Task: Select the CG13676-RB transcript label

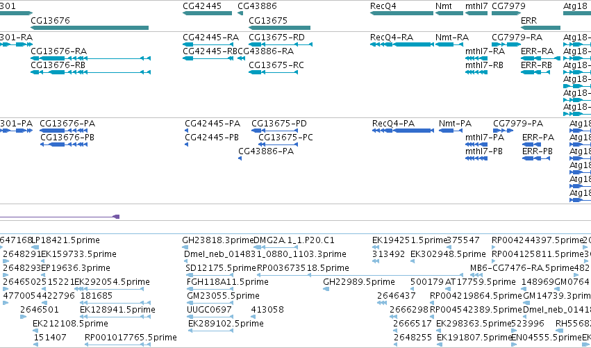Action: [58, 65]
